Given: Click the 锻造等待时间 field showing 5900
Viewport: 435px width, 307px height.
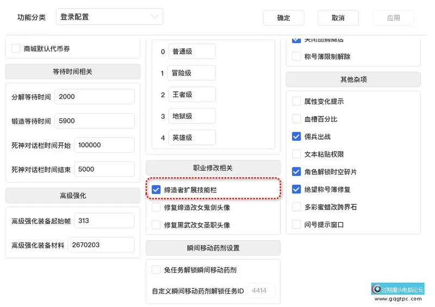Looking at the screenshot, I should click(95, 121).
